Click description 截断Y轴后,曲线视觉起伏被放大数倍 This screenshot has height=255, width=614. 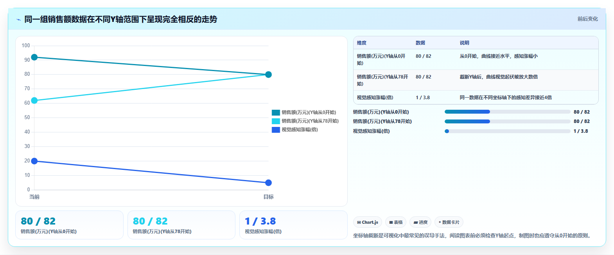tap(499, 77)
